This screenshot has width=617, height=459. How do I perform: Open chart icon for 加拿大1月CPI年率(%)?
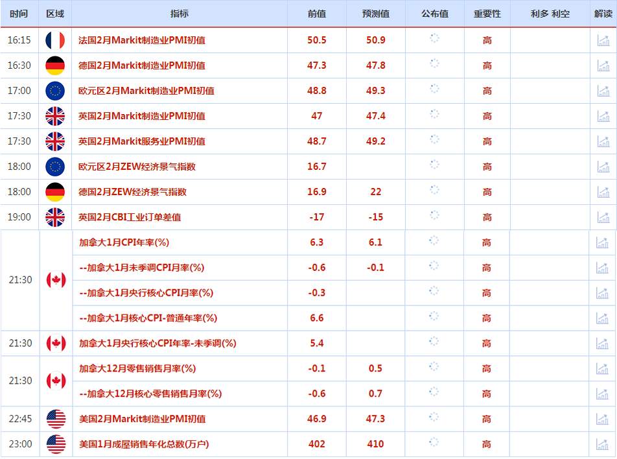602,242
